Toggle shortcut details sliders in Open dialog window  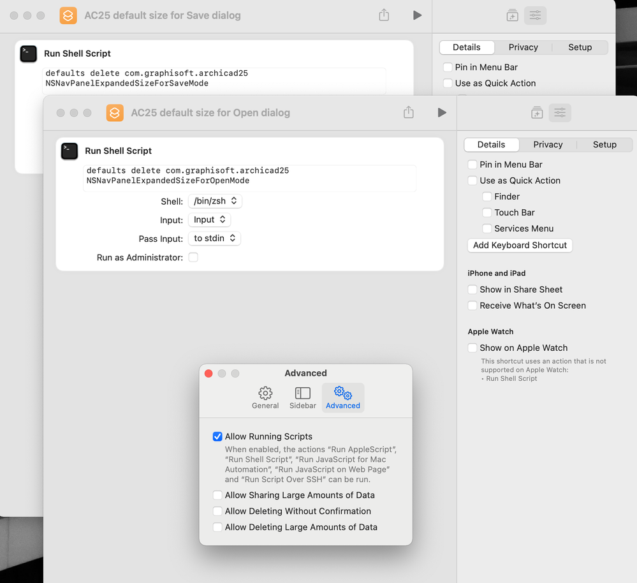click(x=560, y=112)
